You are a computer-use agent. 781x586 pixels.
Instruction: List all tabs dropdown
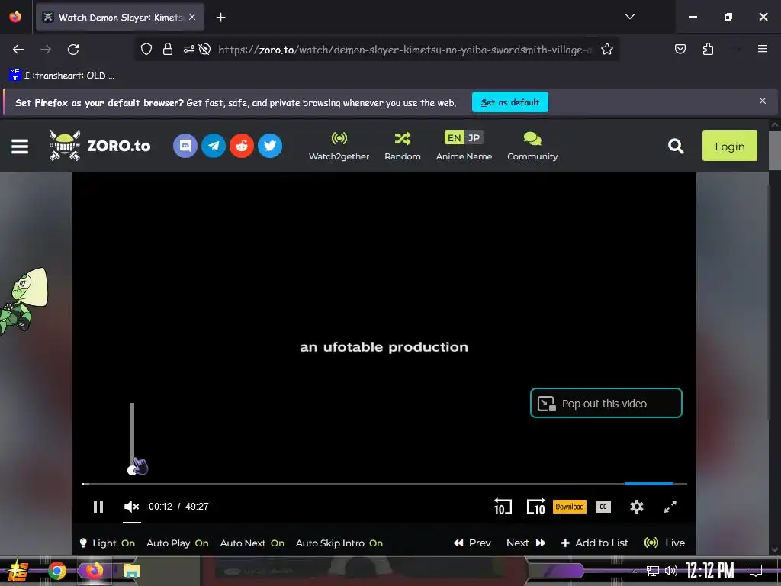[x=629, y=17]
